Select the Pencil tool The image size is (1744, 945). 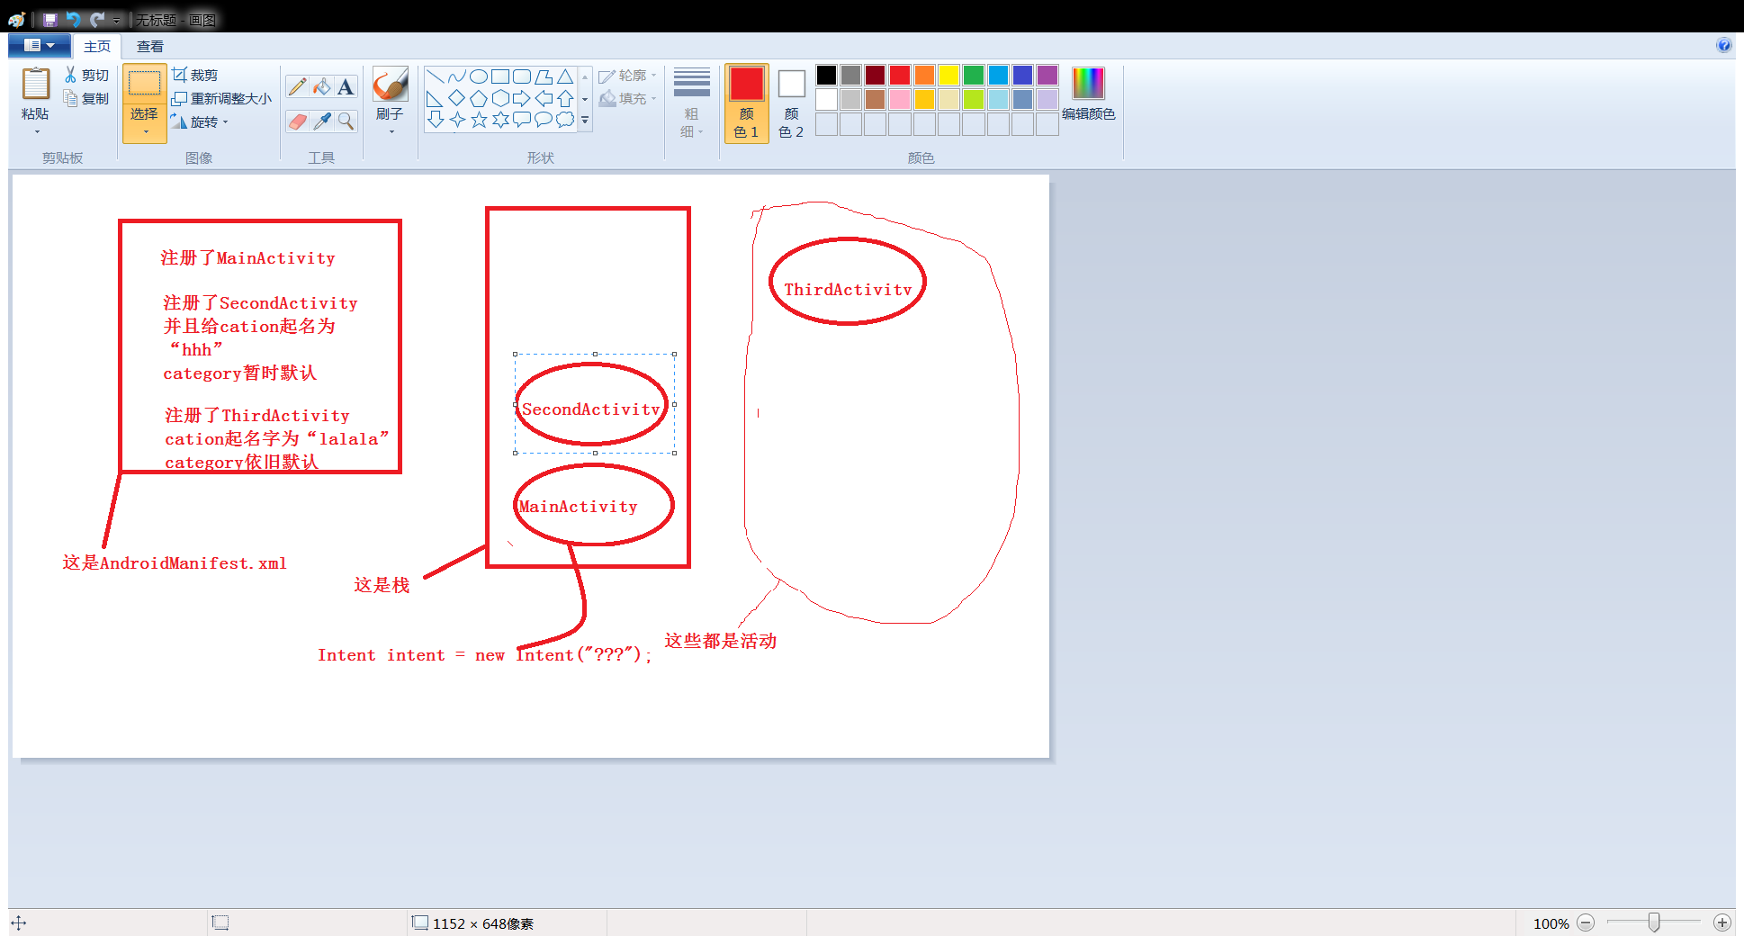tap(297, 86)
